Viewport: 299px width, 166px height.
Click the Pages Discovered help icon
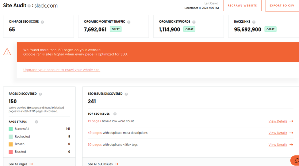40,94
